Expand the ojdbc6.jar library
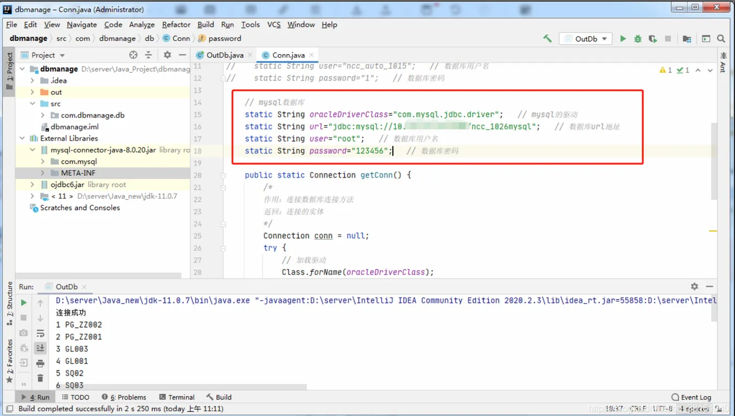735x416 pixels. click(x=33, y=184)
